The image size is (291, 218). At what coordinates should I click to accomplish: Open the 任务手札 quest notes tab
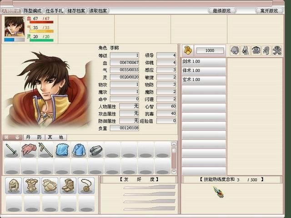click(x=55, y=11)
